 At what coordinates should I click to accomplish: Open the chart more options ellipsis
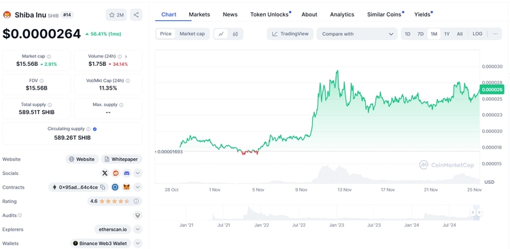point(495,34)
